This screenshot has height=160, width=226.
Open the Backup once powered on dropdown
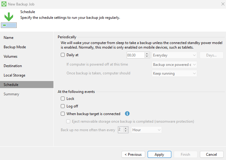[x=174, y=65]
